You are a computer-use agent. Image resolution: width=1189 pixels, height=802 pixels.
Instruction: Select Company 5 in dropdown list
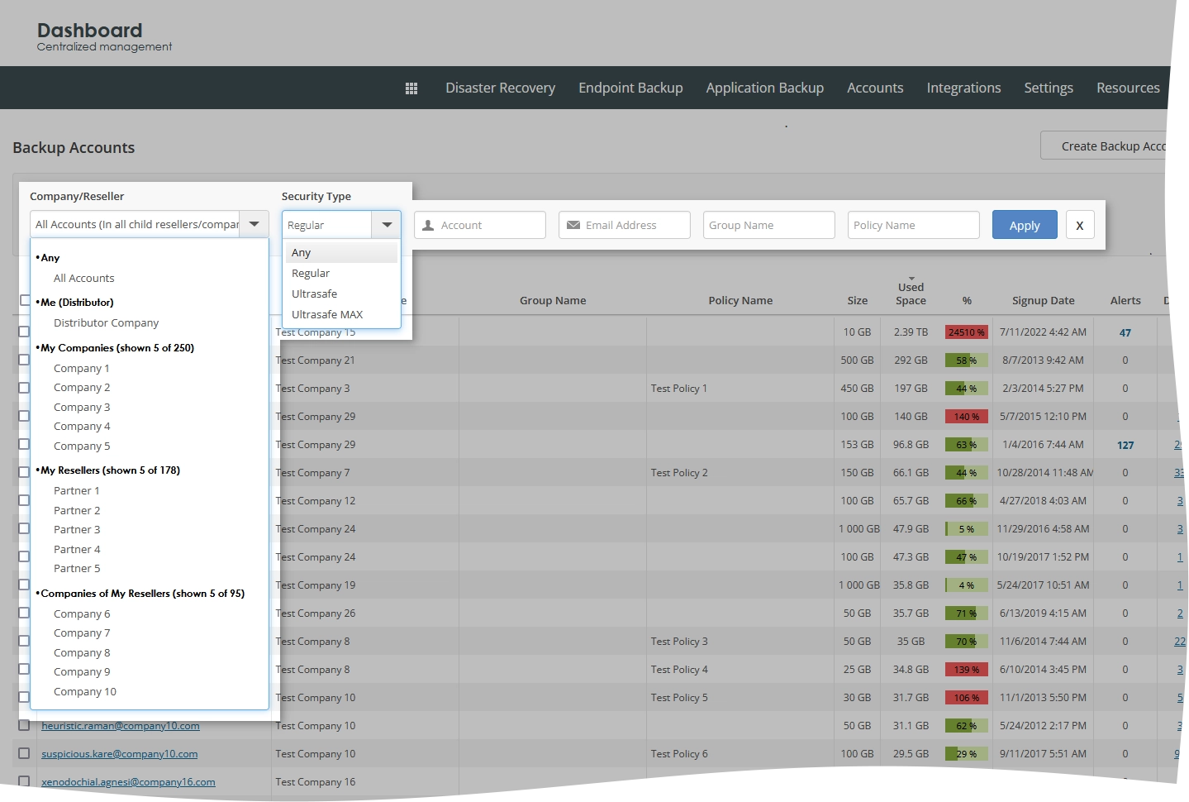click(x=81, y=446)
